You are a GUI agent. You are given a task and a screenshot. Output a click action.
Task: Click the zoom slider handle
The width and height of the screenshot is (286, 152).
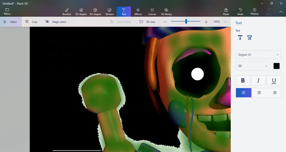click(186, 22)
